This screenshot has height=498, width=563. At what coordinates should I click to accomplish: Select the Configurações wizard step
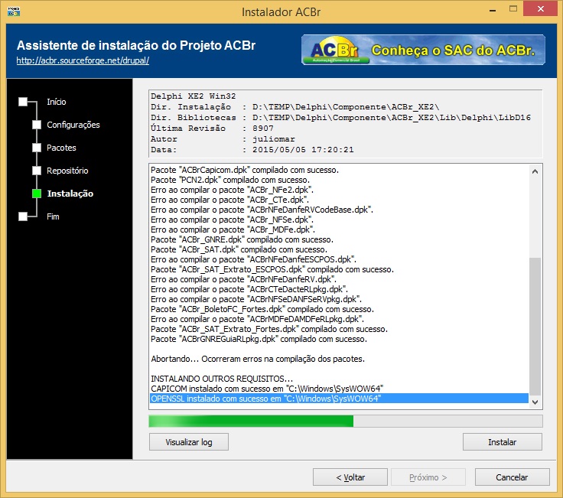(x=73, y=125)
